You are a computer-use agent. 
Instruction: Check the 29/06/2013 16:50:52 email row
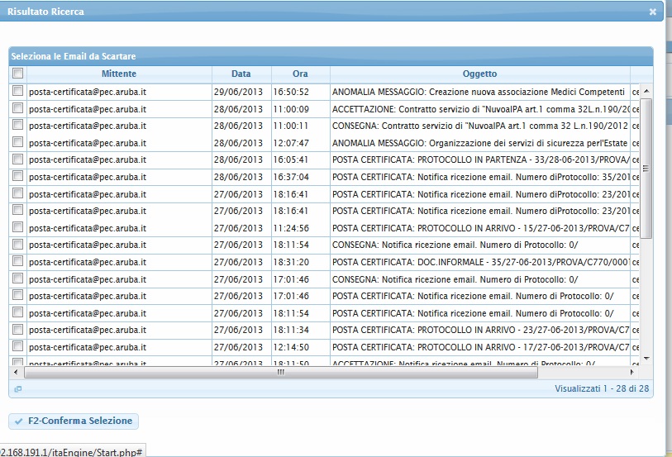[x=17, y=92]
